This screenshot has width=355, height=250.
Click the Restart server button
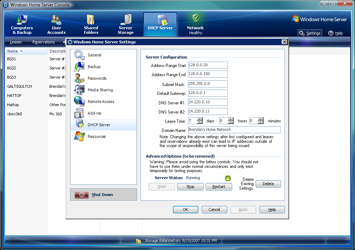click(x=219, y=187)
